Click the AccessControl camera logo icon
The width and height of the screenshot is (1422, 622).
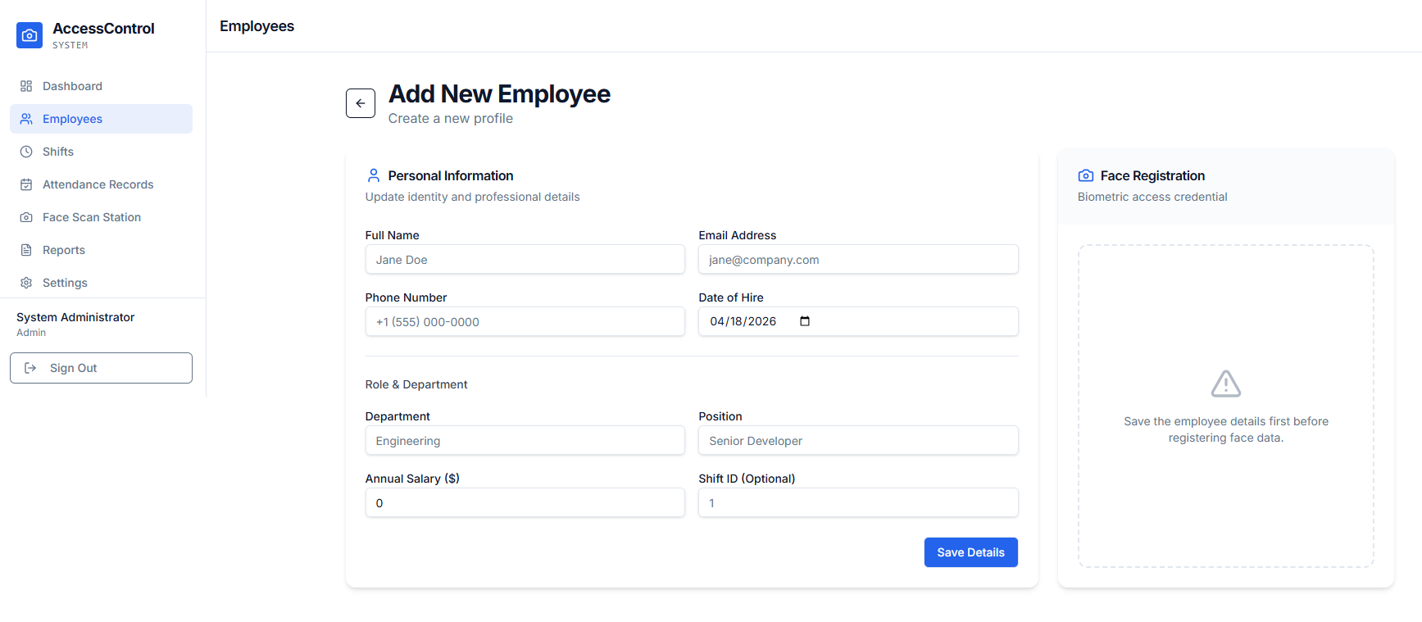point(30,35)
